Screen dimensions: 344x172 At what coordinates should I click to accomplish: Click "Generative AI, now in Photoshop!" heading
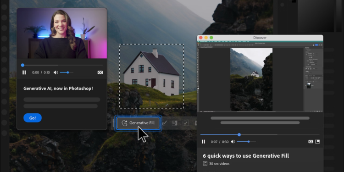[58, 89]
